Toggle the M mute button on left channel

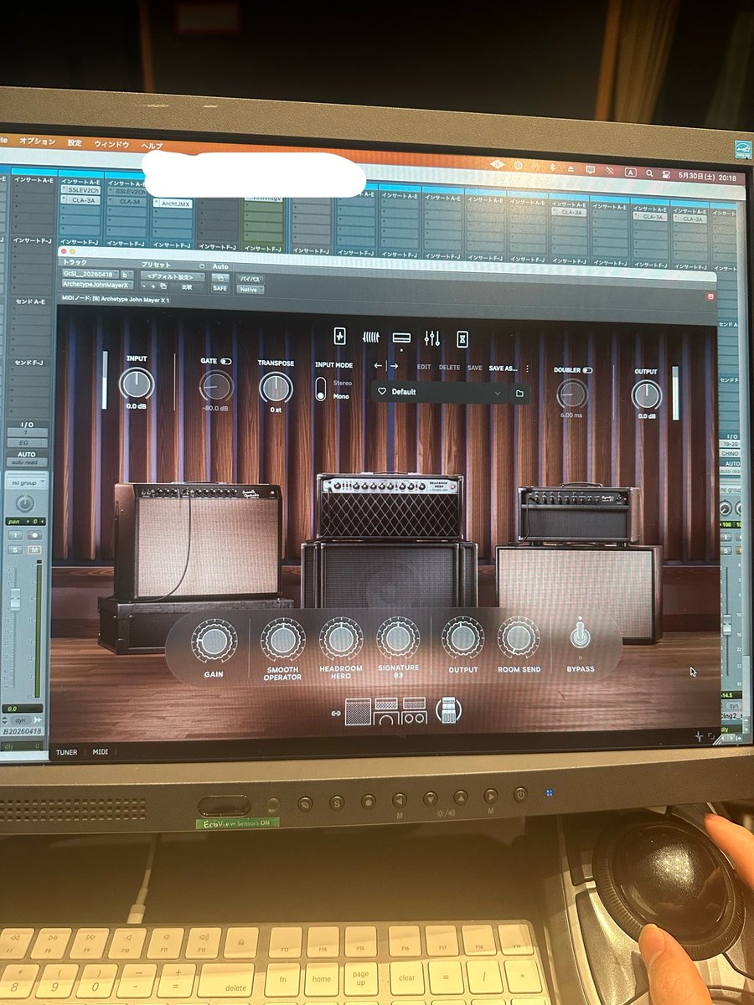[35, 549]
